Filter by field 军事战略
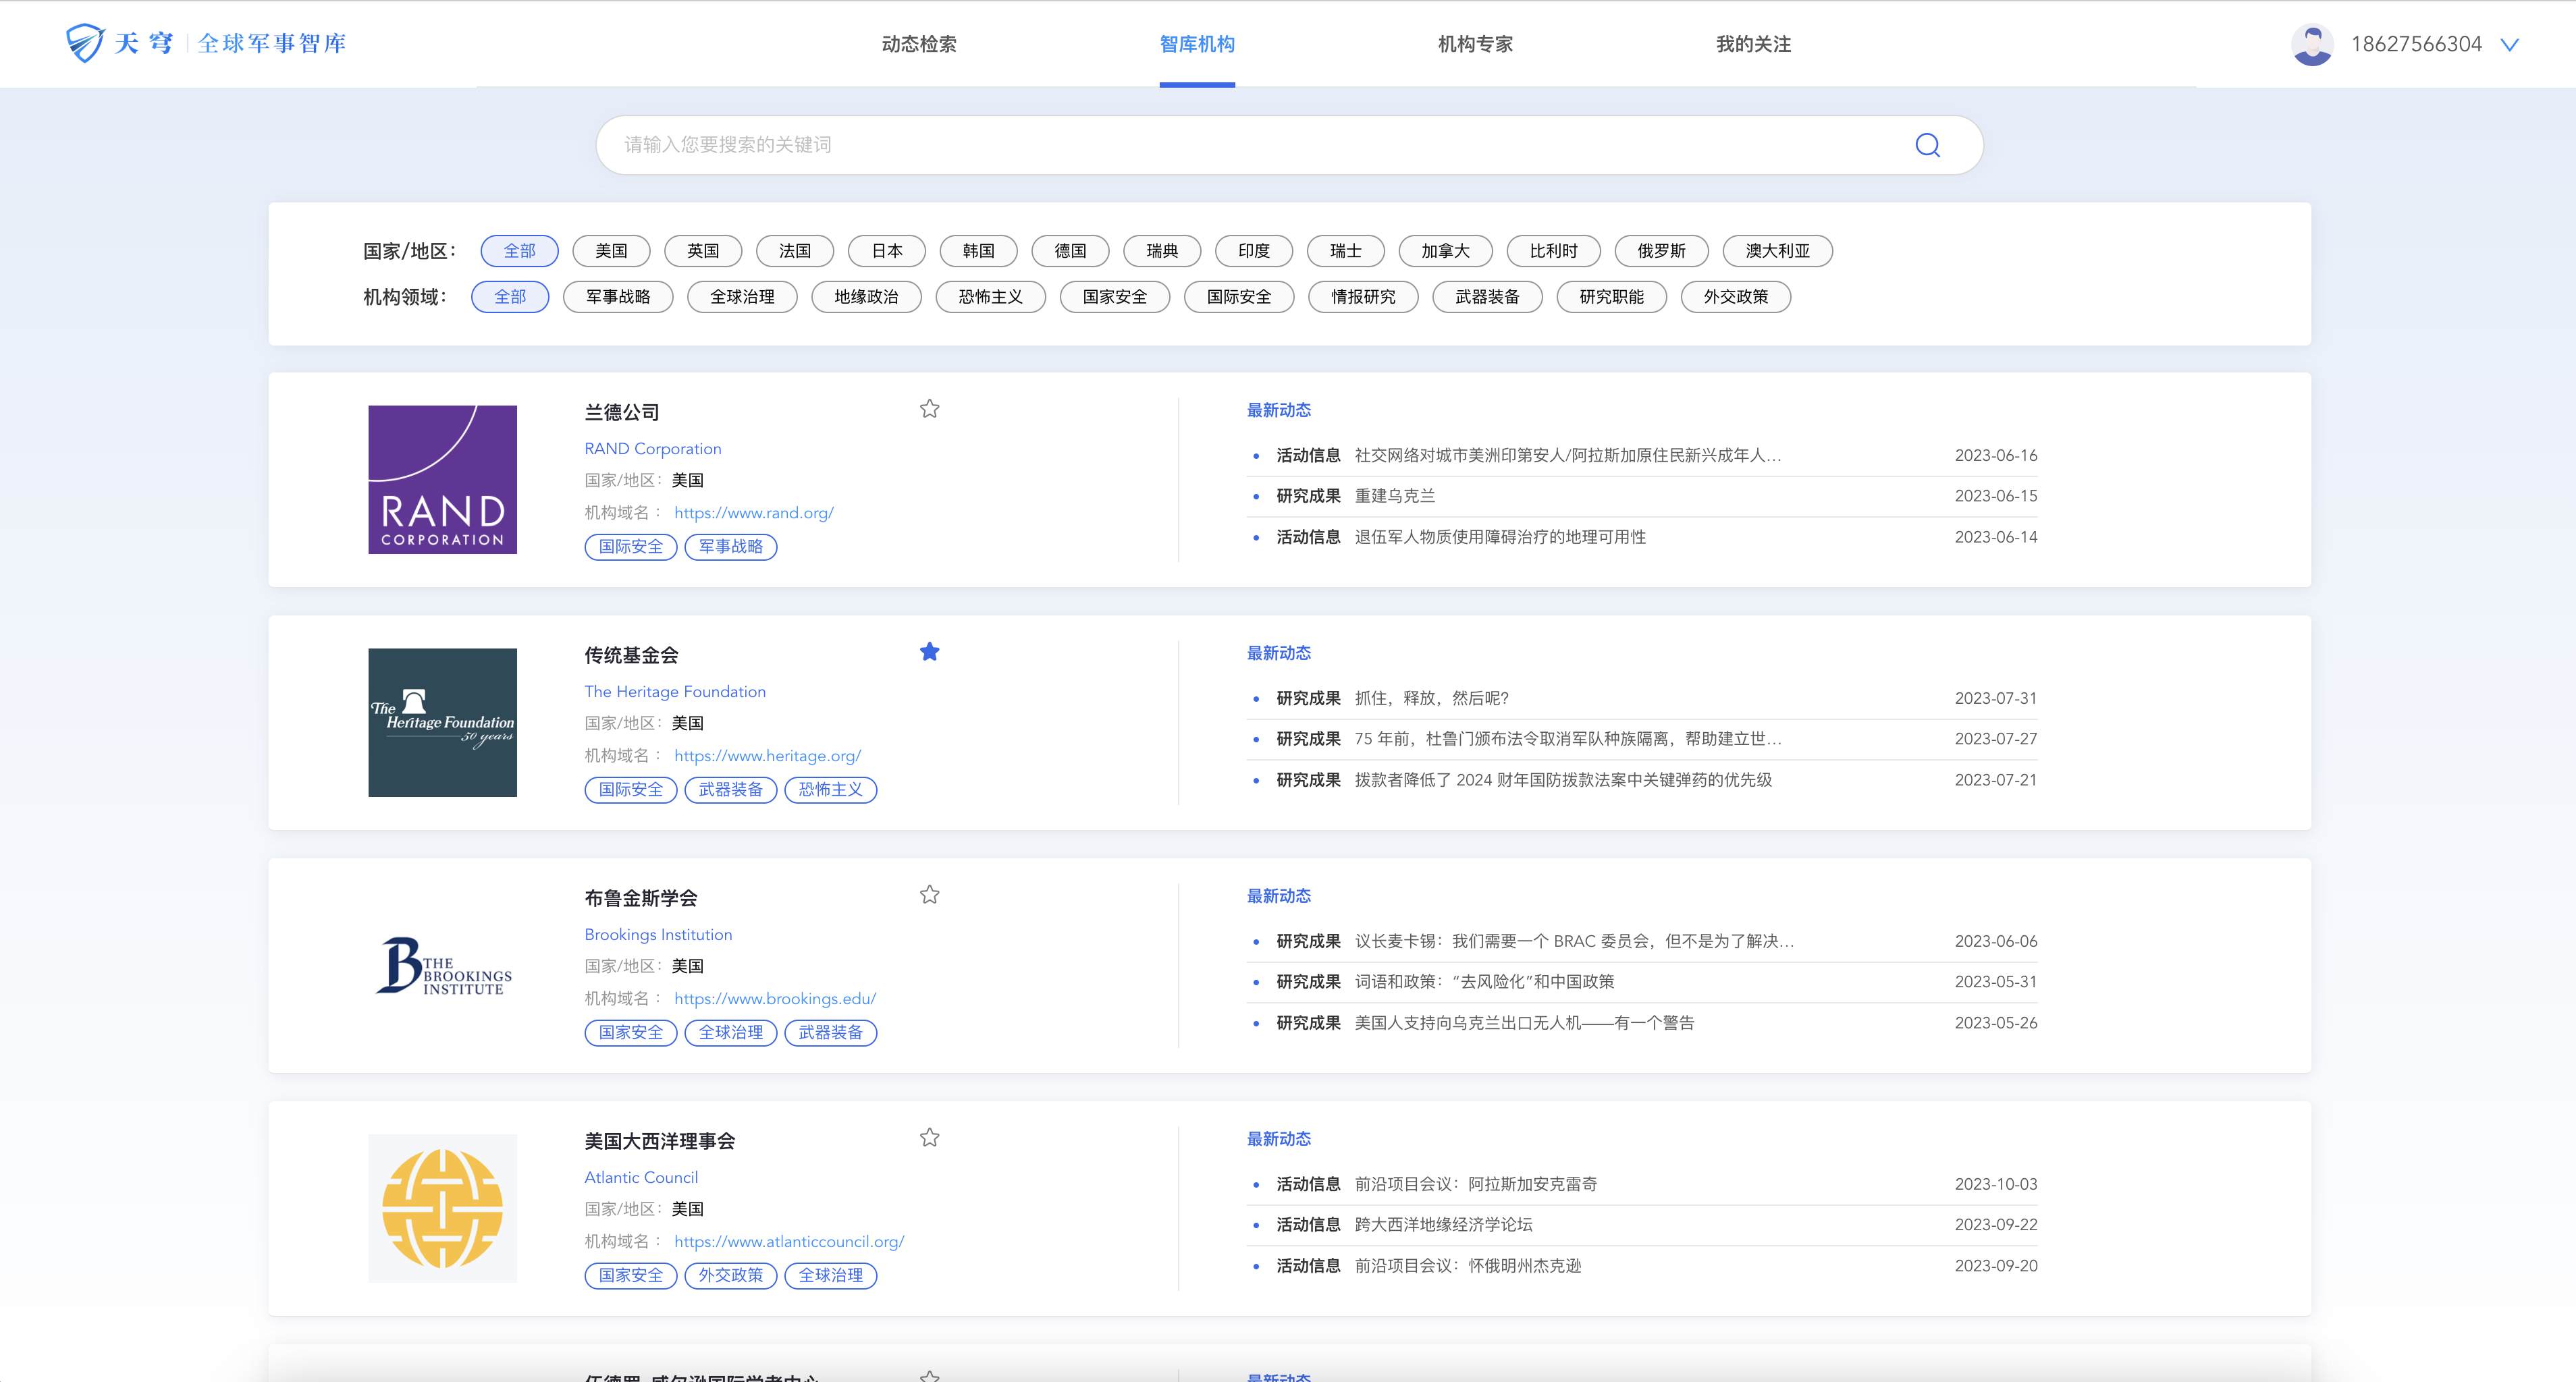 pyautogui.click(x=618, y=297)
